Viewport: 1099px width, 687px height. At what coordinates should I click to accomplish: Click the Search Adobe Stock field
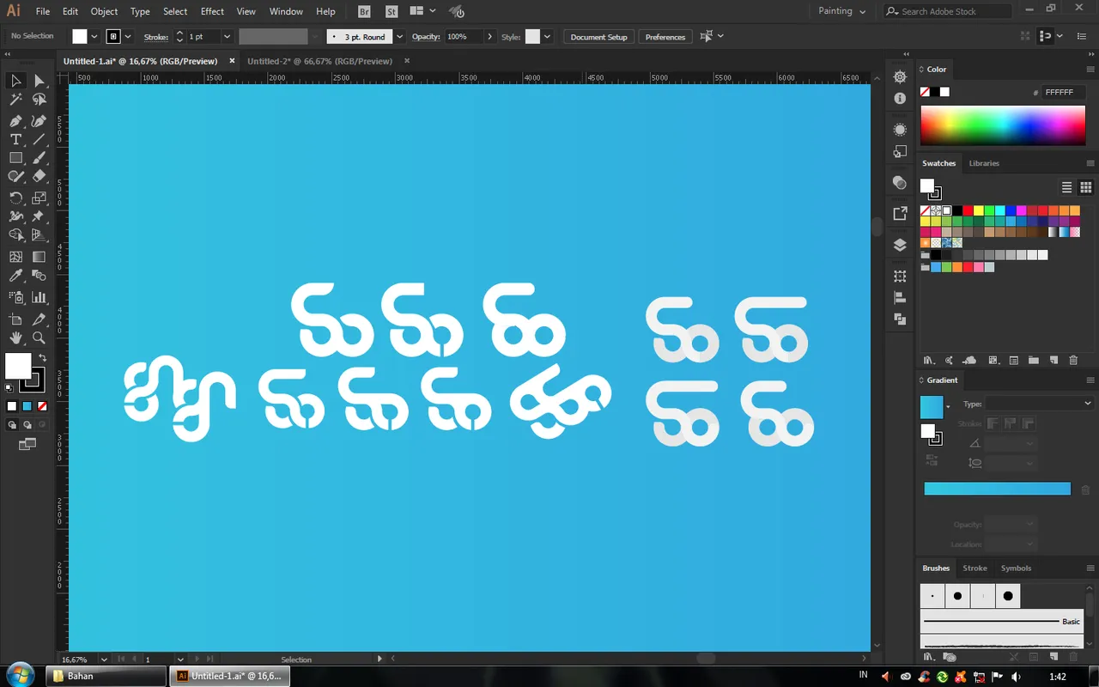coord(948,11)
